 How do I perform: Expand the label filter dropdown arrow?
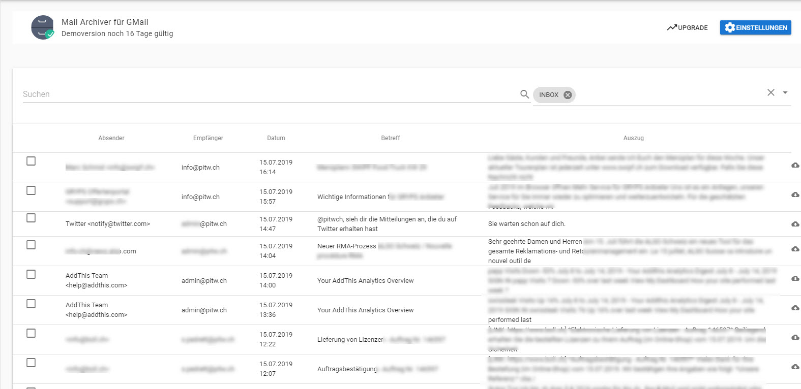click(x=785, y=92)
